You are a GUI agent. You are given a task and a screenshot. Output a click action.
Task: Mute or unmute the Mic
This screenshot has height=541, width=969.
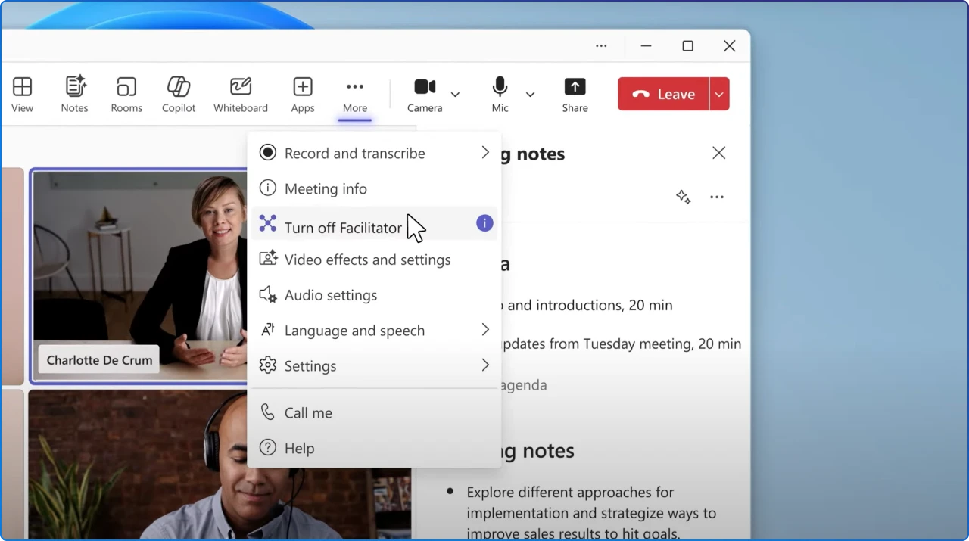(x=500, y=95)
